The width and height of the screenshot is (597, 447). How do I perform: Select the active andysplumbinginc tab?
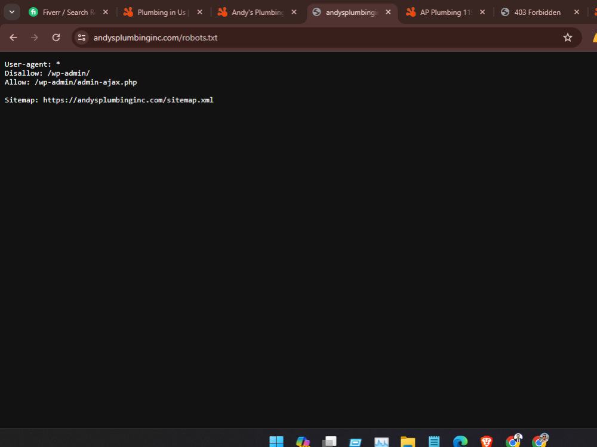pos(352,12)
